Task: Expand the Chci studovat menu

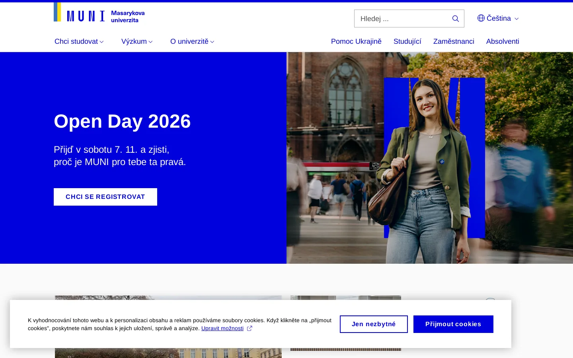Action: [x=79, y=41]
